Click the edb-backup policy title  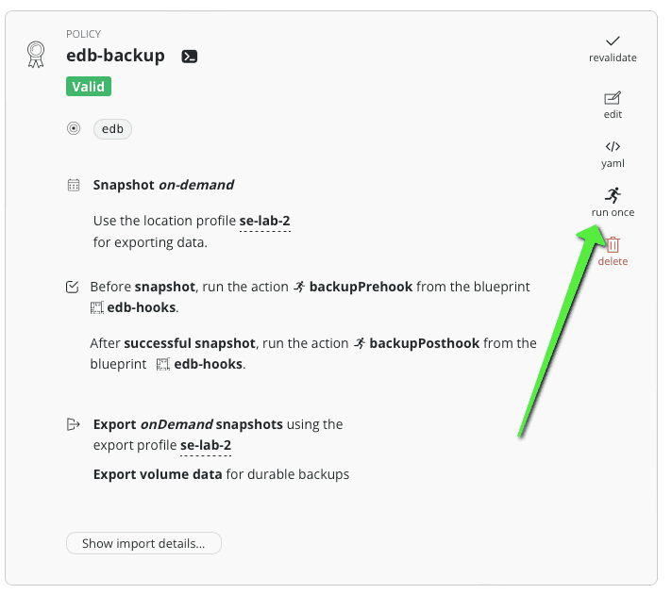point(115,56)
